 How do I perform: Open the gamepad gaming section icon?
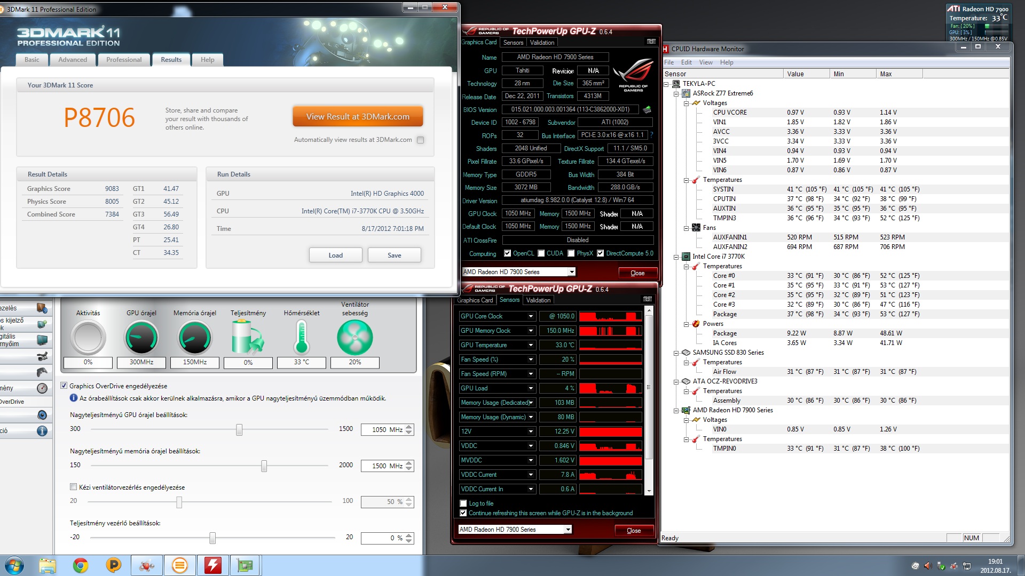point(42,372)
